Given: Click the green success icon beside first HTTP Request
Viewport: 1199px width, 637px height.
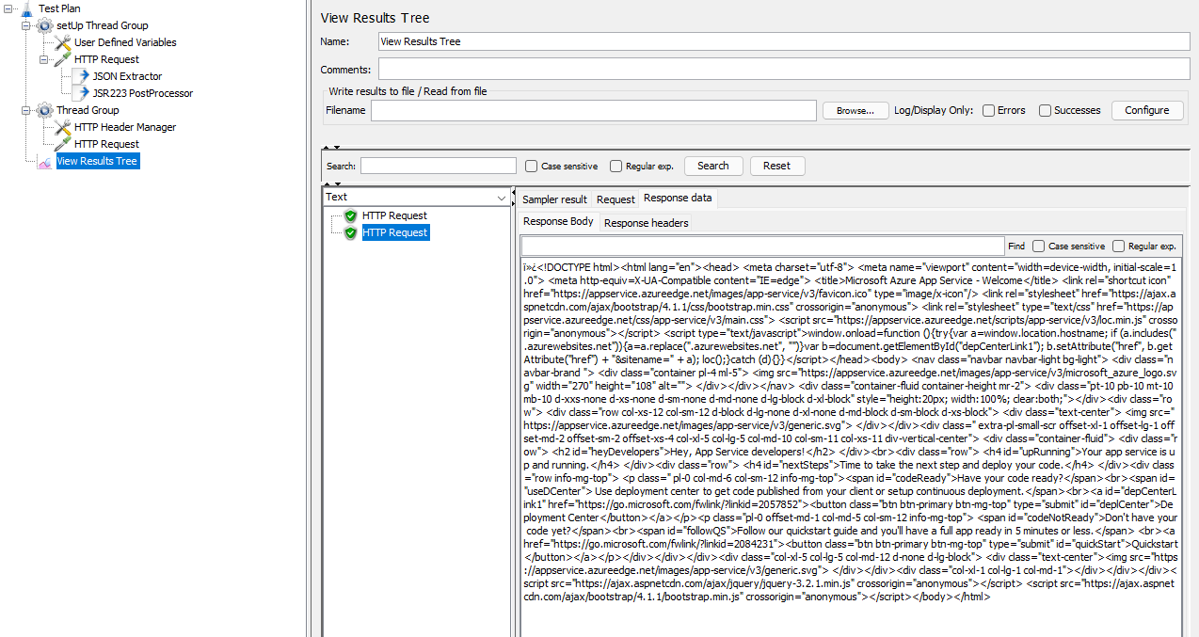Looking at the screenshot, I should click(349, 215).
